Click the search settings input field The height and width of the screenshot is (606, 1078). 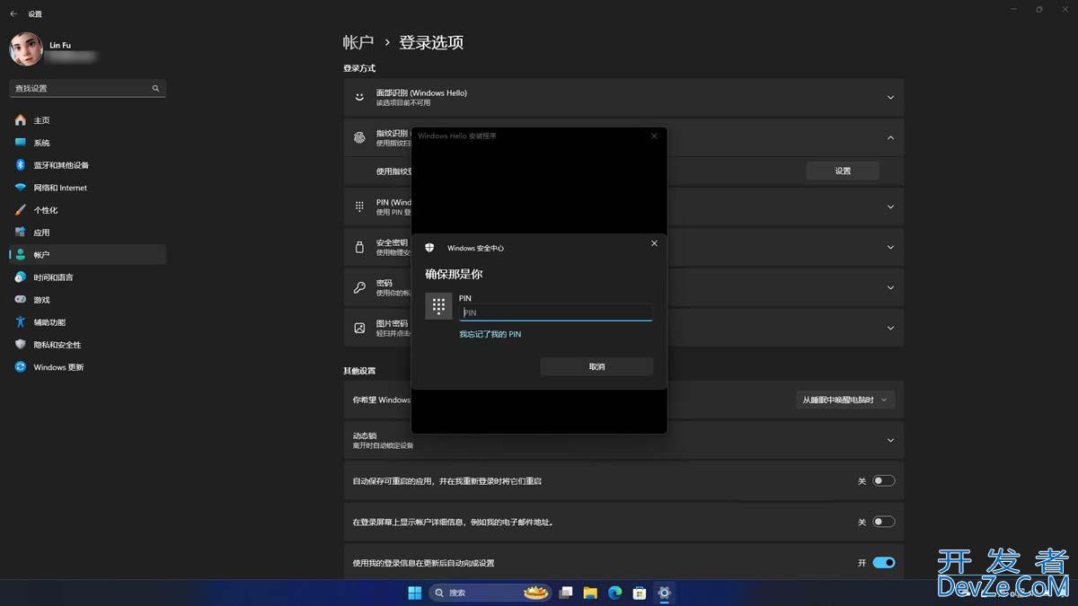87,88
